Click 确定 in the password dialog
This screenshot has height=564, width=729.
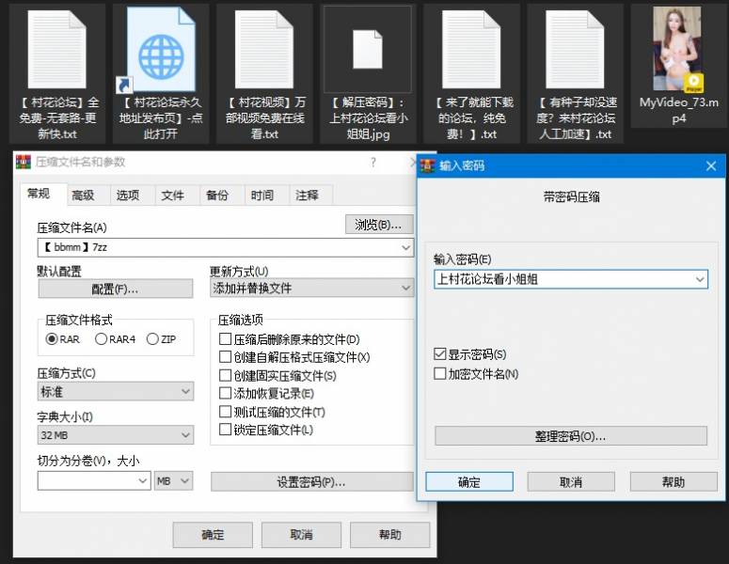point(469,482)
